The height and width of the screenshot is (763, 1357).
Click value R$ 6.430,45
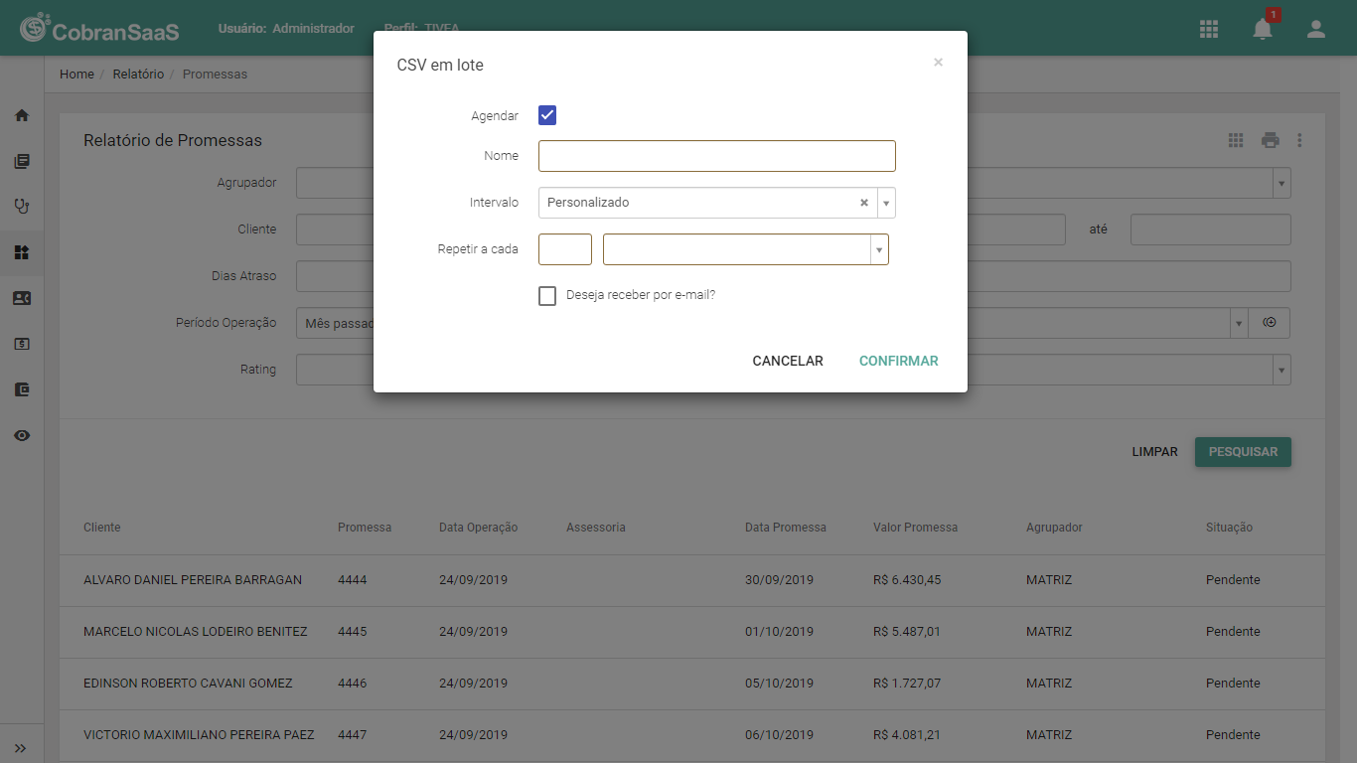pos(907,580)
